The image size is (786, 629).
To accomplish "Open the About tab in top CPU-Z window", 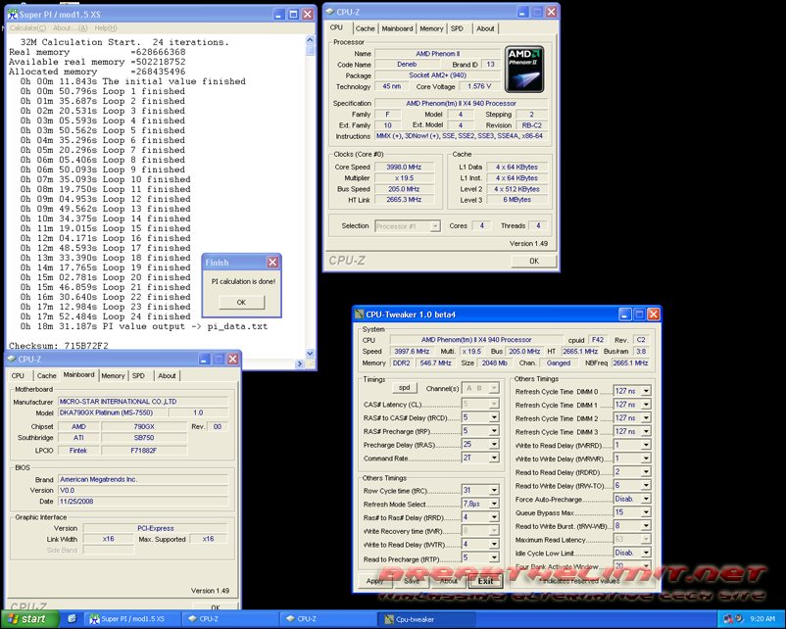I will [485, 28].
